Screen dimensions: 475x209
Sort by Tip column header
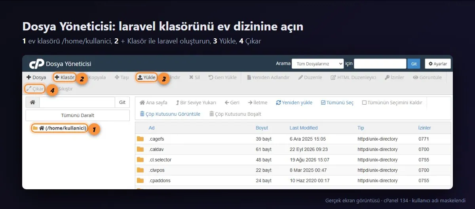361,128
